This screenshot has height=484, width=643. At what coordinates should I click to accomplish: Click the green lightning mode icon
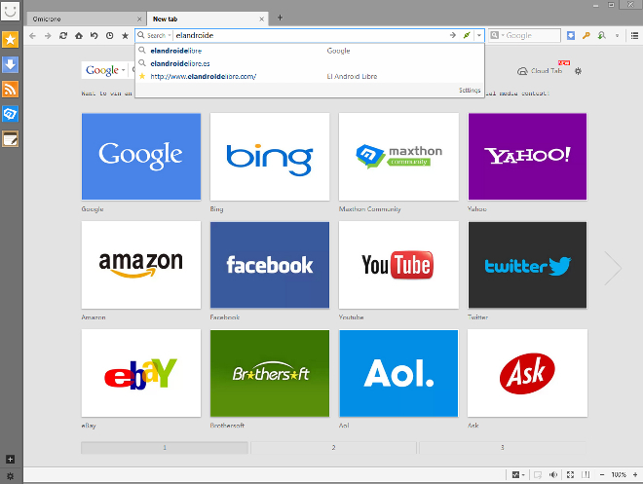467,35
